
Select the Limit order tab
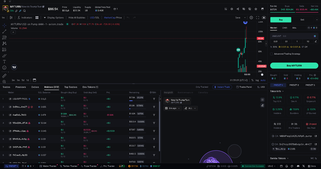click(x=285, y=28)
